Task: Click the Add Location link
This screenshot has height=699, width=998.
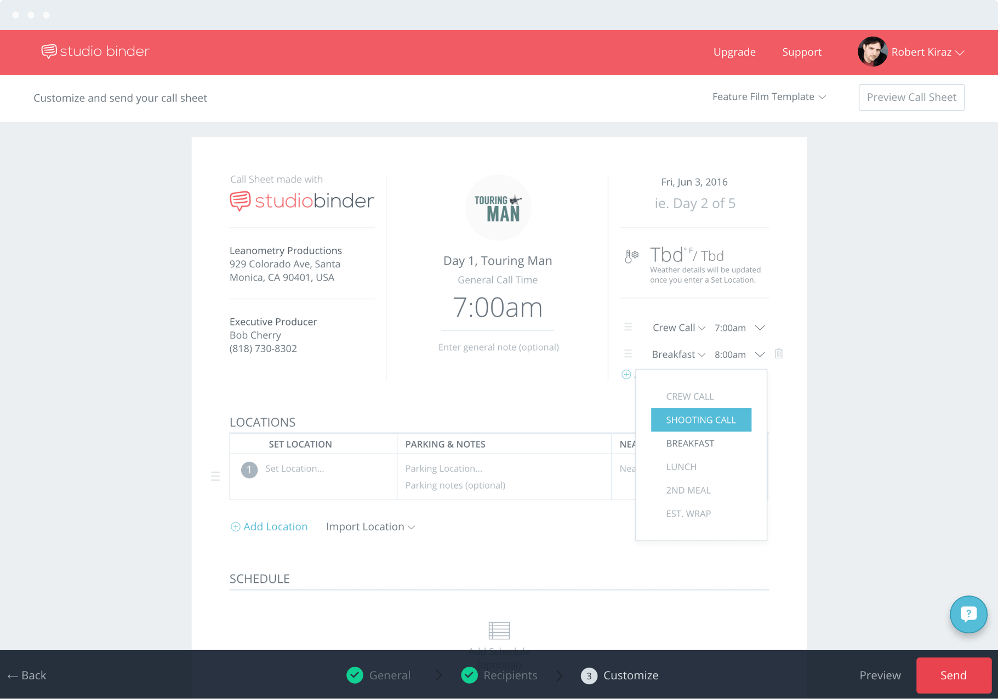Action: click(x=269, y=526)
